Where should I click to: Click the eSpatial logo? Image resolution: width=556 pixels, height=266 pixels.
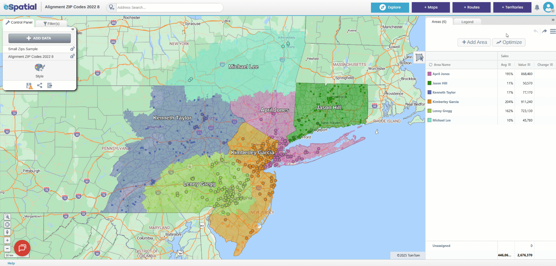[x=20, y=7]
